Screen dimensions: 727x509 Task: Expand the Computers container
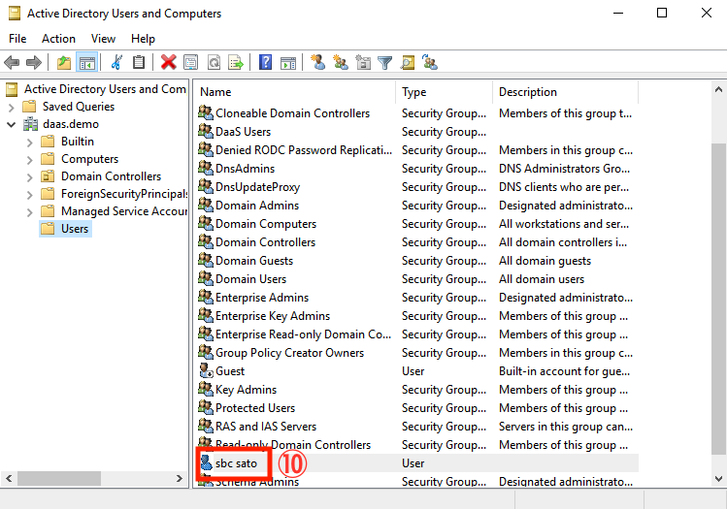click(x=30, y=160)
